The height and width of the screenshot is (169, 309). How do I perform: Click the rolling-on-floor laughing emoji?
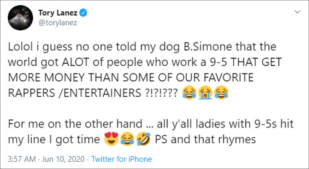point(143,139)
